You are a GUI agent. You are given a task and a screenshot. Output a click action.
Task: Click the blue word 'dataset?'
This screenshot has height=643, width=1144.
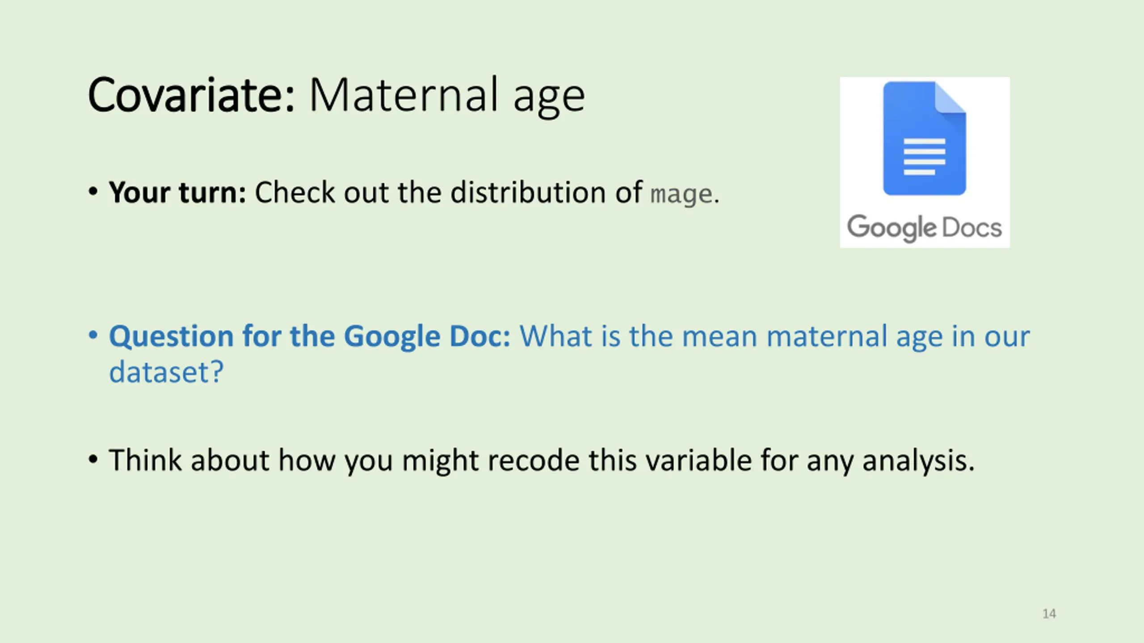(x=166, y=372)
